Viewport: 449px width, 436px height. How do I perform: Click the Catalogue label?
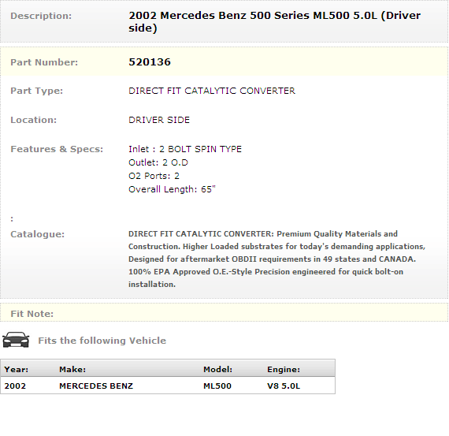coord(38,234)
